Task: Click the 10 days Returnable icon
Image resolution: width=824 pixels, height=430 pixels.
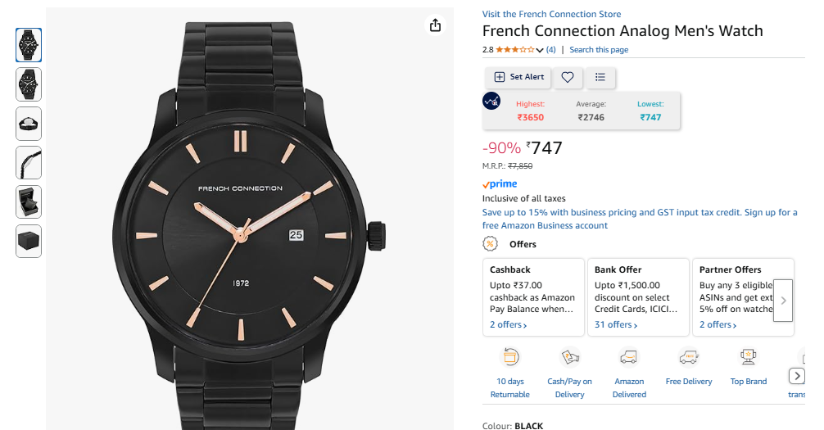Action: coord(510,357)
